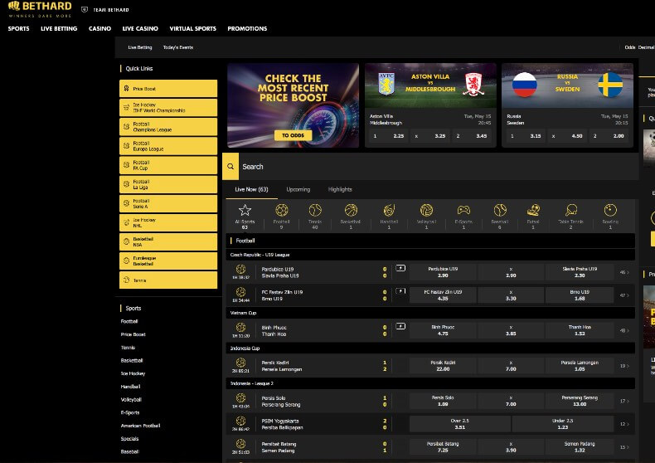Click live stream icon for Pardubice U19 match

(x=400, y=268)
